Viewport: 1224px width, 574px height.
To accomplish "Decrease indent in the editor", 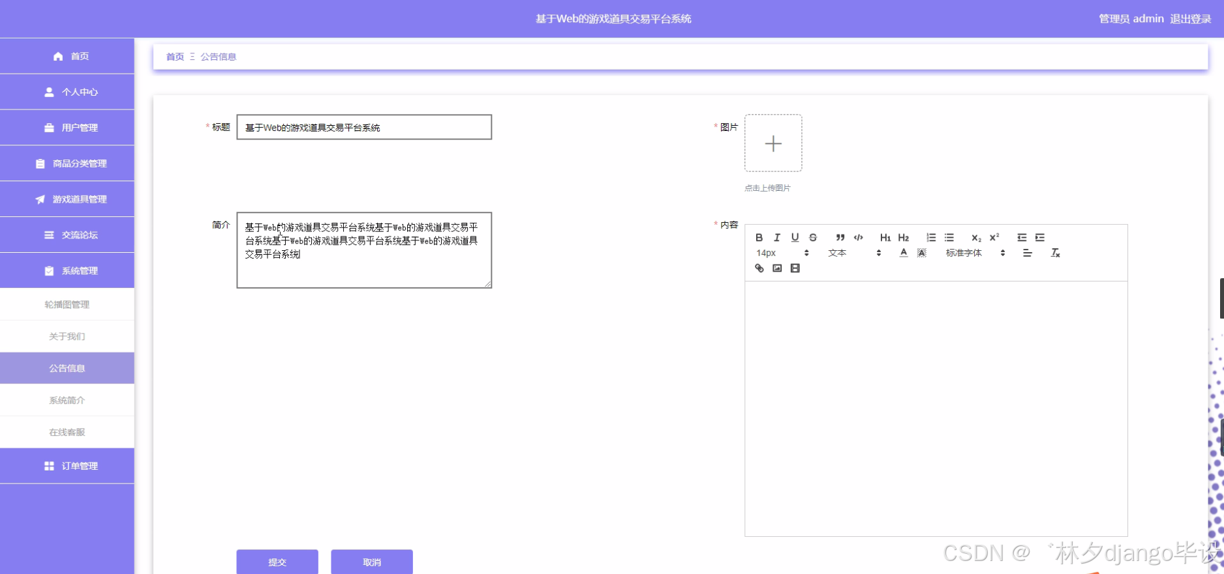I will coord(1022,238).
